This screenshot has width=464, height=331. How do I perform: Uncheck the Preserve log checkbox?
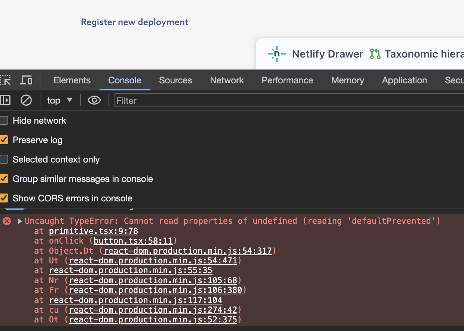click(x=4, y=140)
